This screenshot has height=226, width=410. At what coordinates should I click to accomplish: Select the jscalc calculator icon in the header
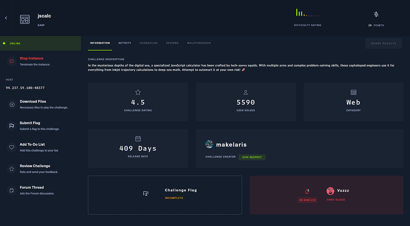click(x=25, y=19)
